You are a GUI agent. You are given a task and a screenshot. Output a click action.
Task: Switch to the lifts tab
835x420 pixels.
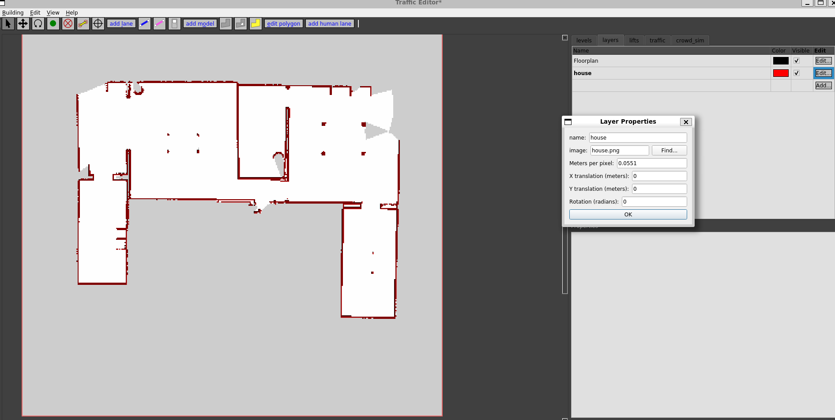point(634,40)
